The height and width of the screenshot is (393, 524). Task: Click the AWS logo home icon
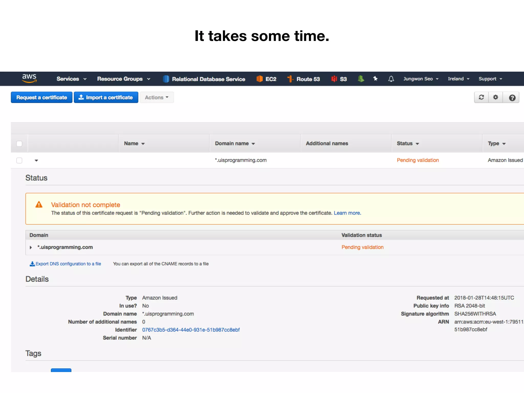[29, 78]
